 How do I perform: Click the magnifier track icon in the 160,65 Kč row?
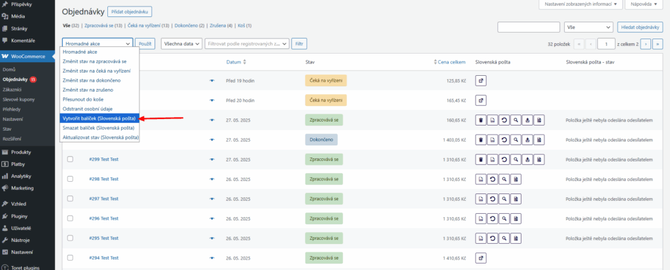click(516, 120)
